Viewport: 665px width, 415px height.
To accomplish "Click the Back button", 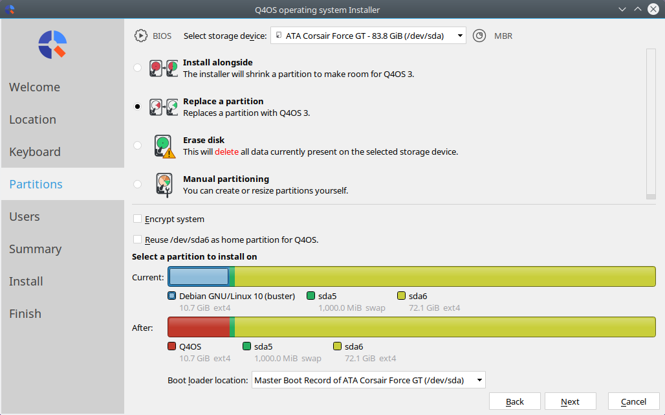I will click(515, 401).
